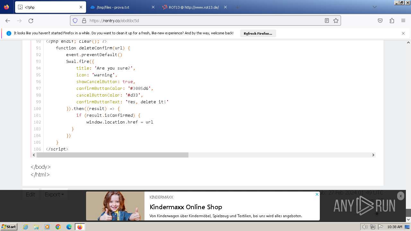The image size is (411, 231).
Task: Open the volume speaker tray icon
Action: (365, 227)
